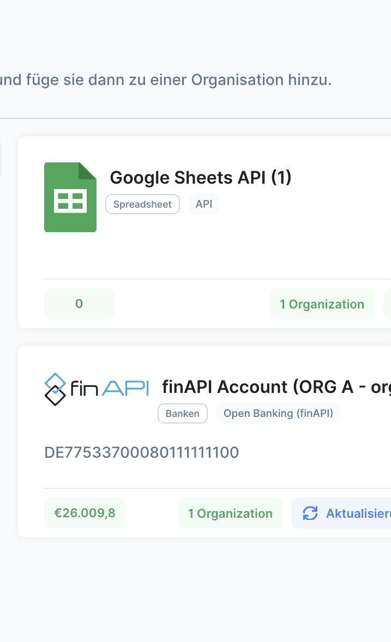The image size is (391, 642).
Task: Click the cut-off green badge on Google Sheets card
Action: (x=387, y=304)
